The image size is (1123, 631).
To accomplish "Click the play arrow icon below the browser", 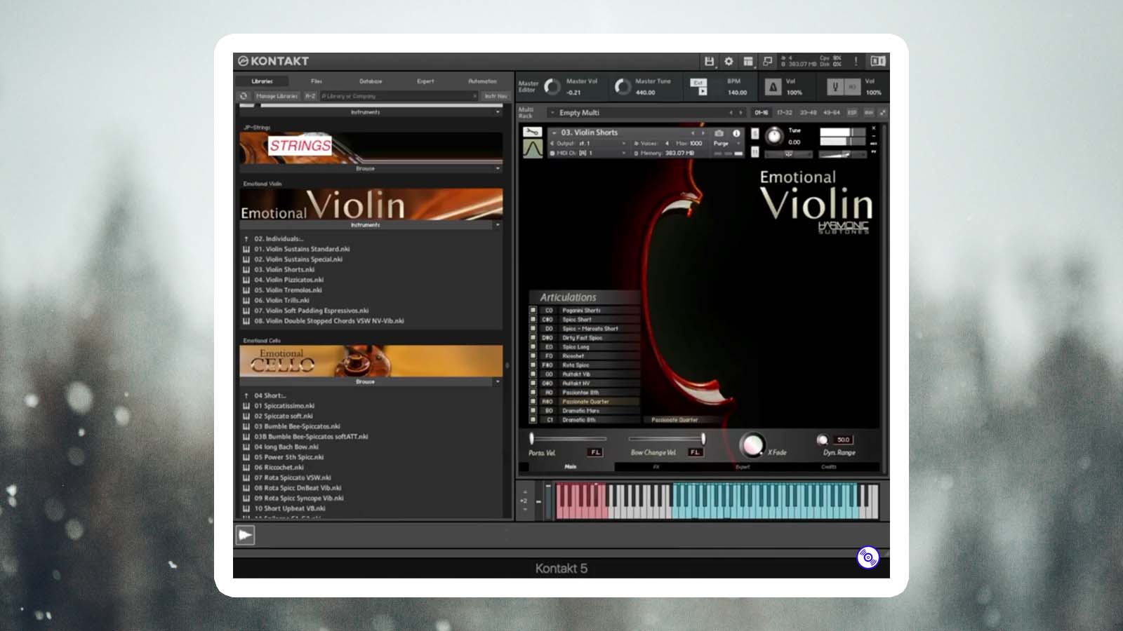I will point(245,536).
